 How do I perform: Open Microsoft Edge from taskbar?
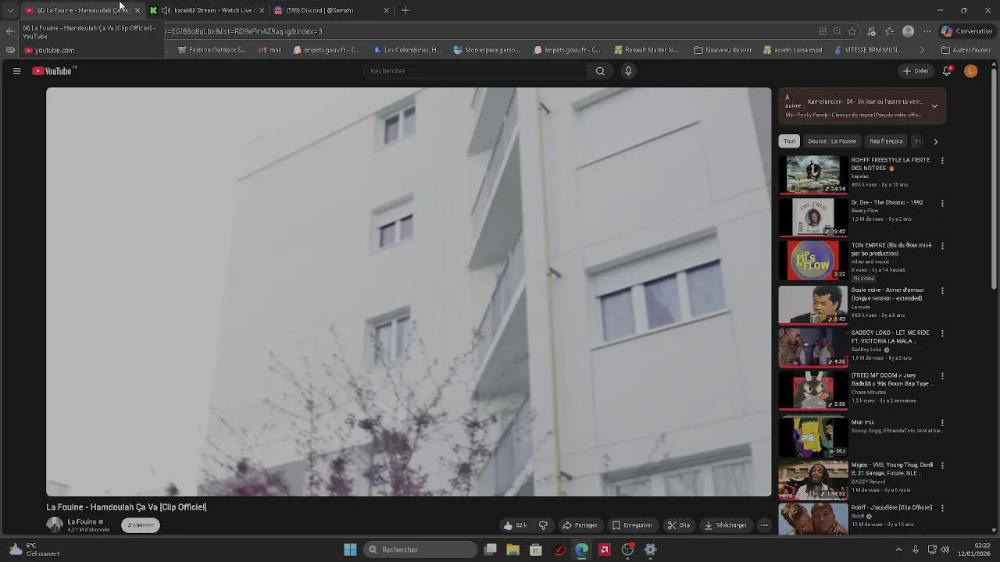(x=582, y=550)
